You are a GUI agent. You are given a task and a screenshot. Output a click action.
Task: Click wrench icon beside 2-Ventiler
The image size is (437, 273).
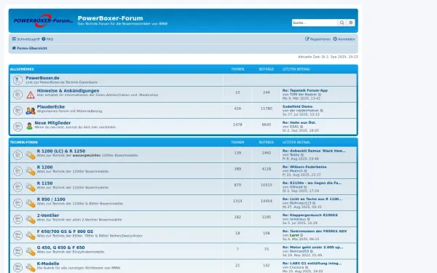31,220
